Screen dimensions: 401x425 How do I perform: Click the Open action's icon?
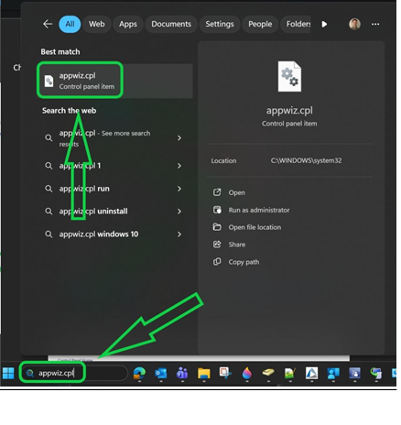coord(217,192)
